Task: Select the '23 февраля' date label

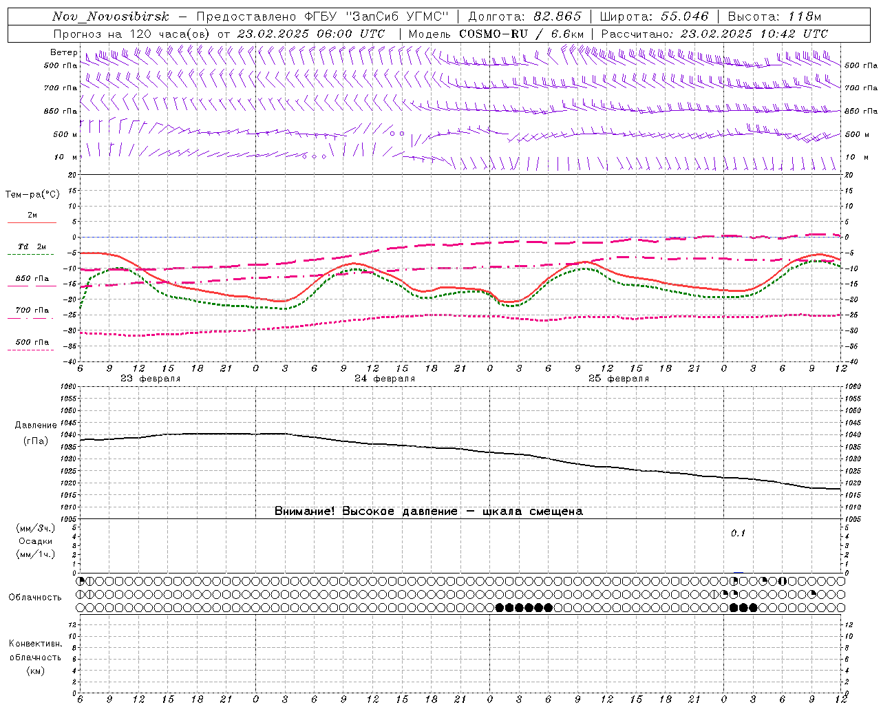Action: tap(151, 379)
